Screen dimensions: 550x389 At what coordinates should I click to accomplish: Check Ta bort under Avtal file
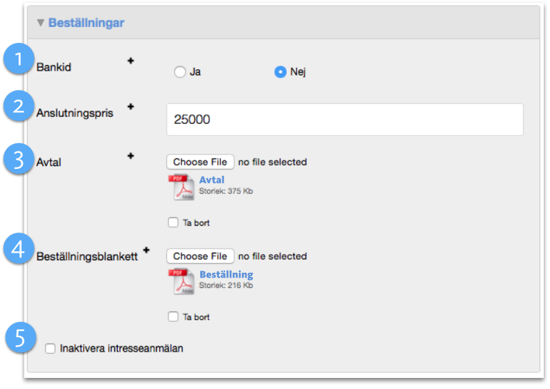coord(173,223)
